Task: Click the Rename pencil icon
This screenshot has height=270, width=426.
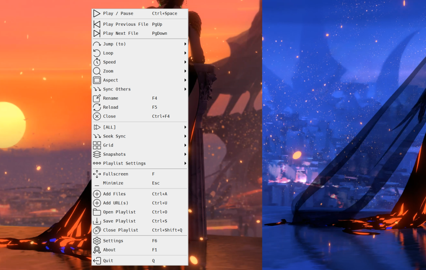Action: 97,98
